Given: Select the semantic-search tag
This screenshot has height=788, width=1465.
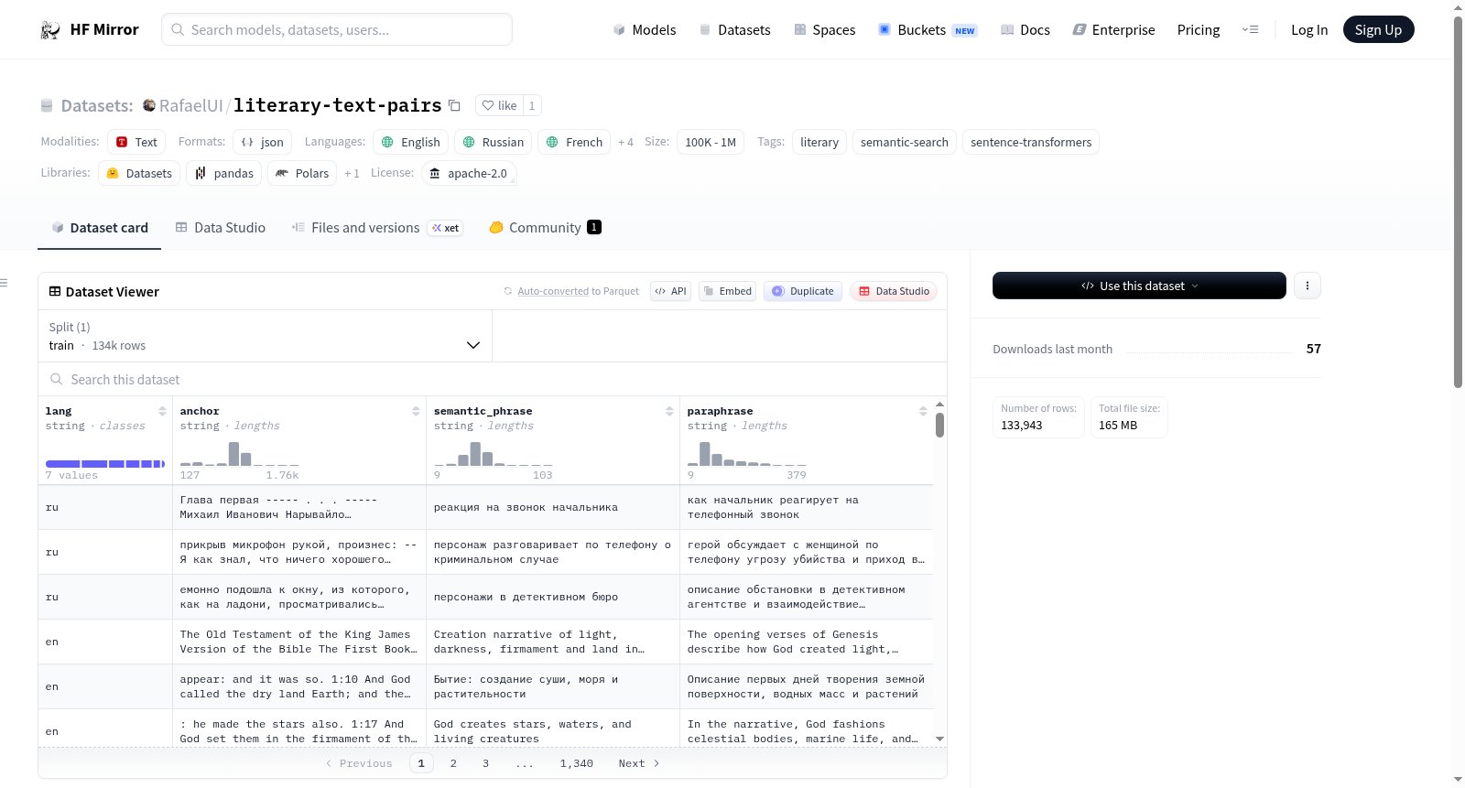Looking at the screenshot, I should 905,142.
